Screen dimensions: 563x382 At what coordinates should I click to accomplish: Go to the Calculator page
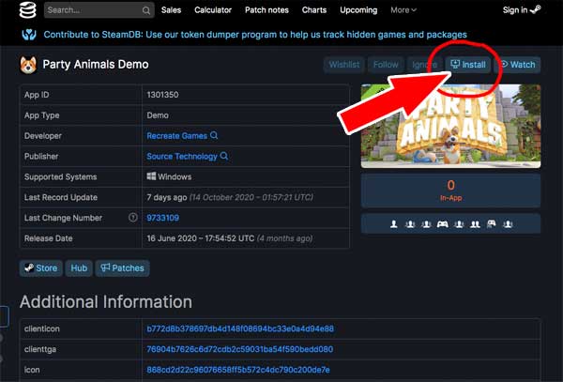pos(213,10)
